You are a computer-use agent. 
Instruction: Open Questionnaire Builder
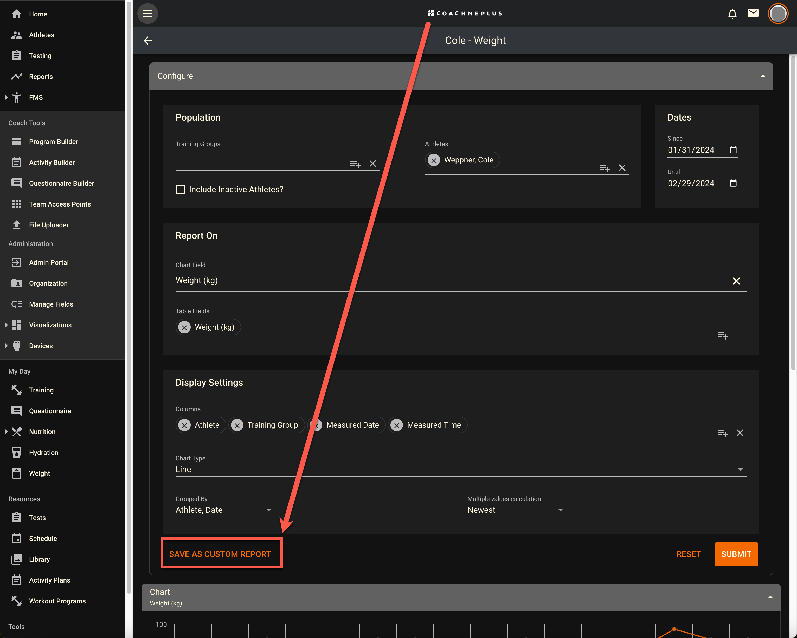[x=62, y=183]
